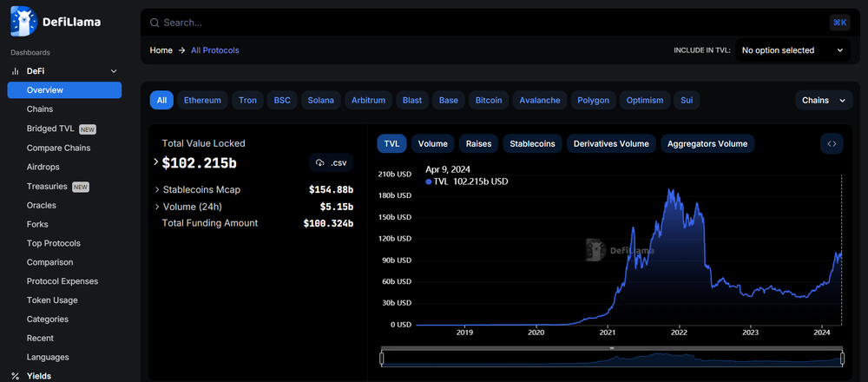868x382 pixels.
Task: Enable the Raises chart series
Action: 478,144
